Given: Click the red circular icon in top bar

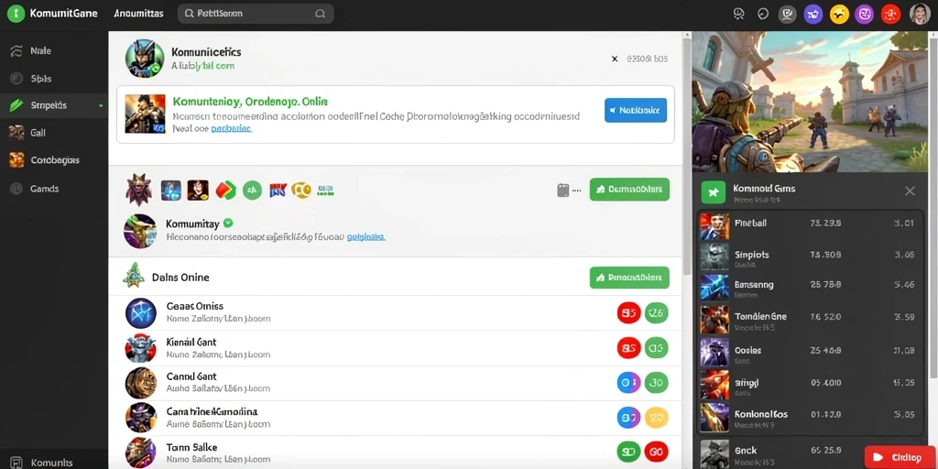Looking at the screenshot, I should click(x=890, y=14).
